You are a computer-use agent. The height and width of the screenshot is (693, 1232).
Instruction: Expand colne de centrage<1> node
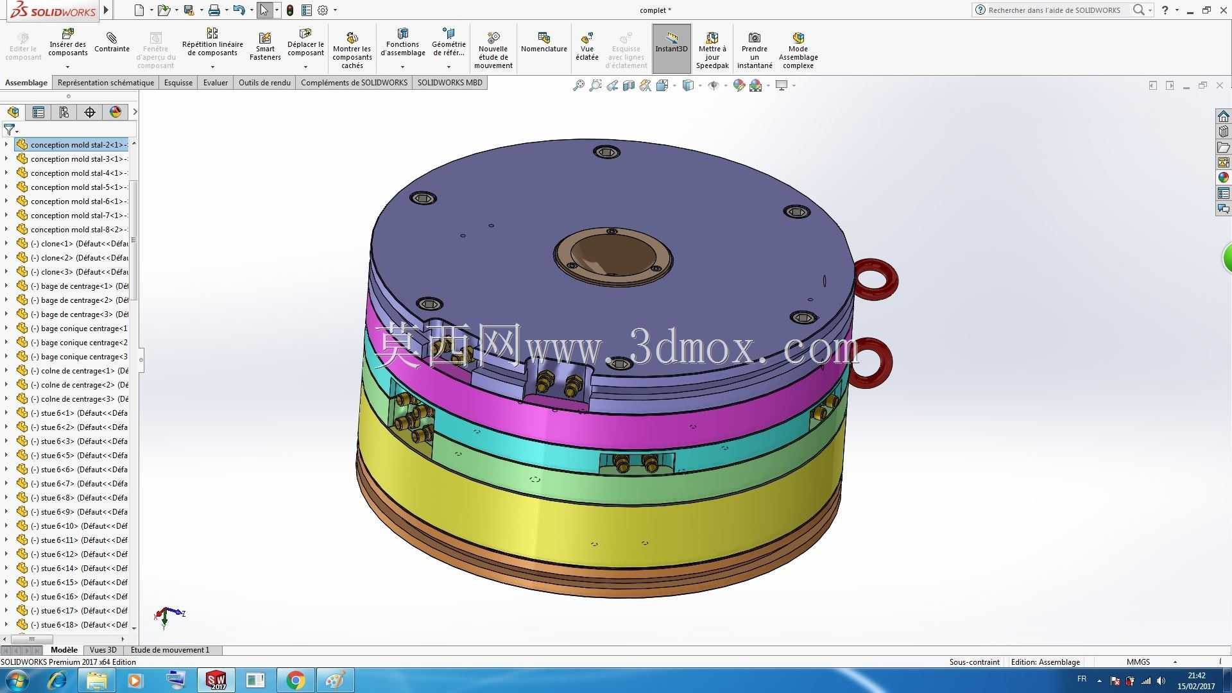pos(6,370)
